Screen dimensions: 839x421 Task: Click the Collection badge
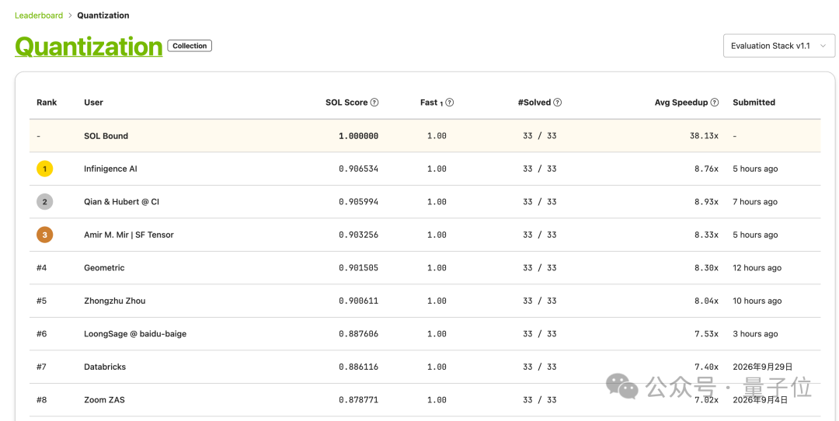(190, 46)
